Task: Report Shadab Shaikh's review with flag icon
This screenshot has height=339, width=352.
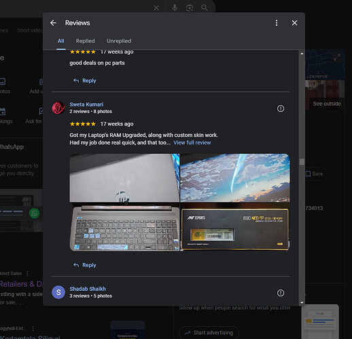Action: (x=281, y=293)
